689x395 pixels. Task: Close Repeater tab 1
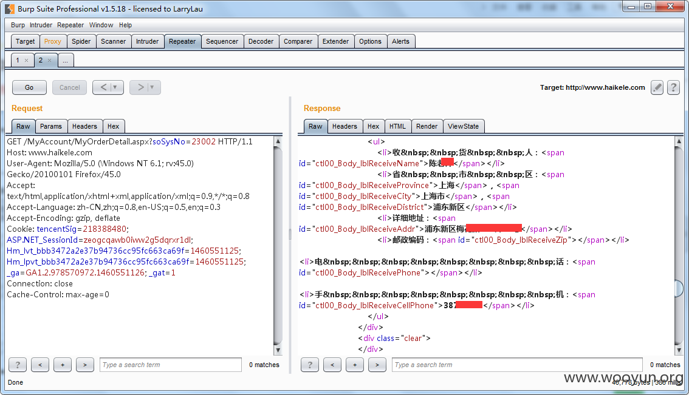click(x=26, y=61)
